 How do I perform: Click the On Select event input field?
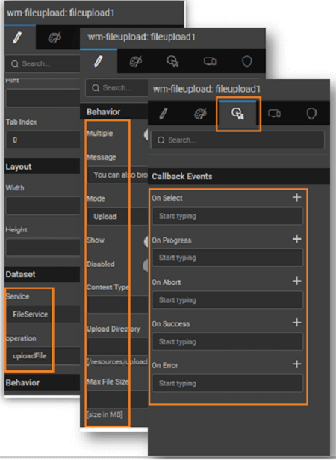228,217
